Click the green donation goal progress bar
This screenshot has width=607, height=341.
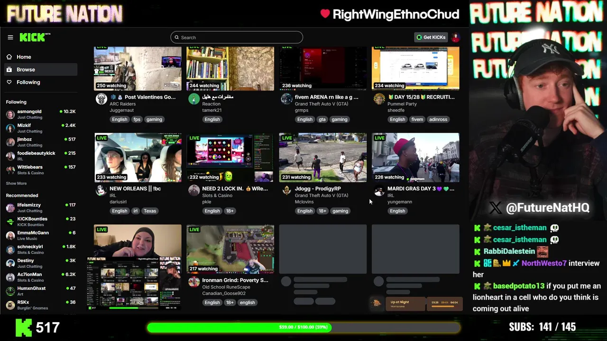tap(303, 327)
